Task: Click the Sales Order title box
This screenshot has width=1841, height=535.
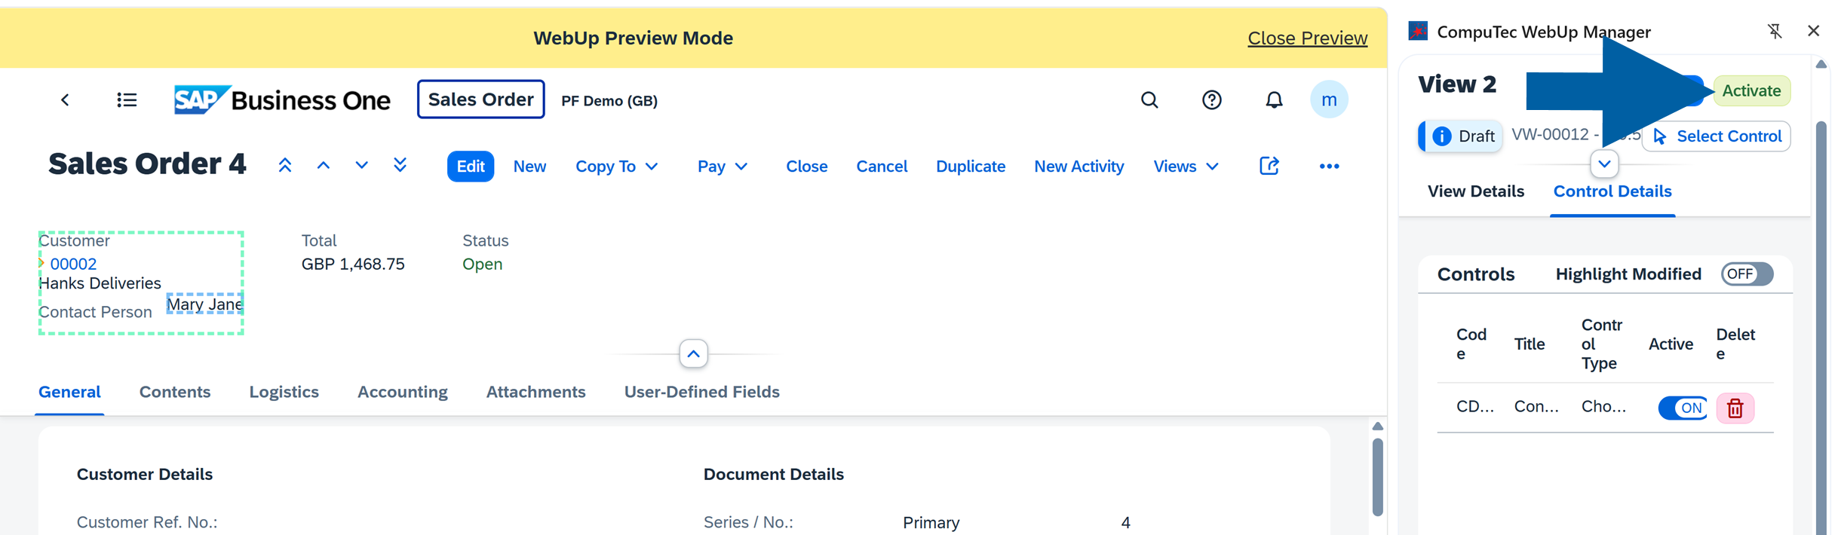Action: tap(481, 99)
